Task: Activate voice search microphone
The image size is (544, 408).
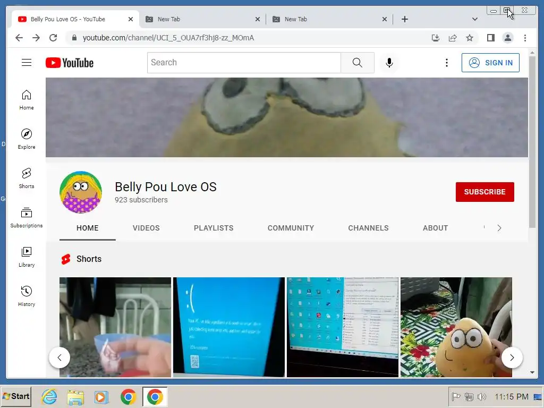Action: coord(389,63)
